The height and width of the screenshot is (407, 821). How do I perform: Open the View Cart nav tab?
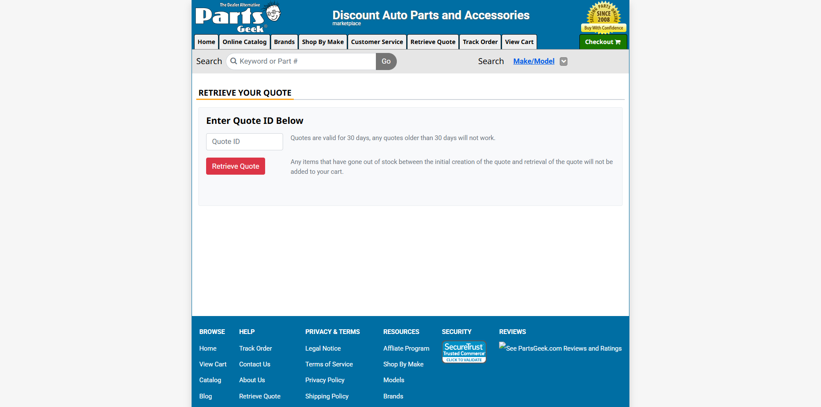click(519, 42)
